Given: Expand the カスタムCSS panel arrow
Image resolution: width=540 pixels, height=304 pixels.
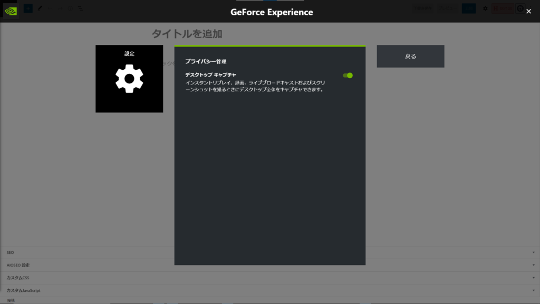Looking at the screenshot, I should pos(534,278).
